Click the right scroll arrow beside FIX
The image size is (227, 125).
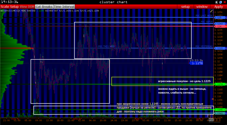click(219, 120)
